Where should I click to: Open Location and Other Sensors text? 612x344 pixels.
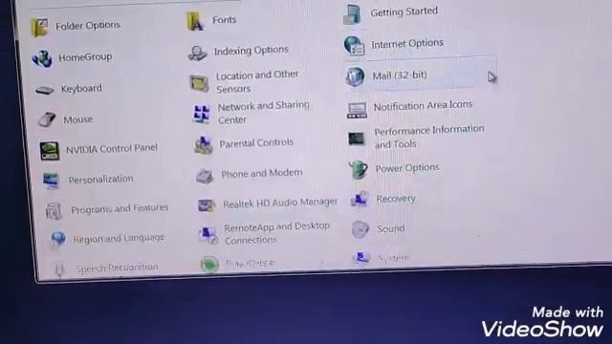[x=257, y=81]
